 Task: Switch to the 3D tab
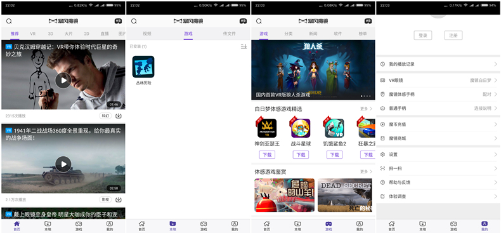click(x=51, y=34)
